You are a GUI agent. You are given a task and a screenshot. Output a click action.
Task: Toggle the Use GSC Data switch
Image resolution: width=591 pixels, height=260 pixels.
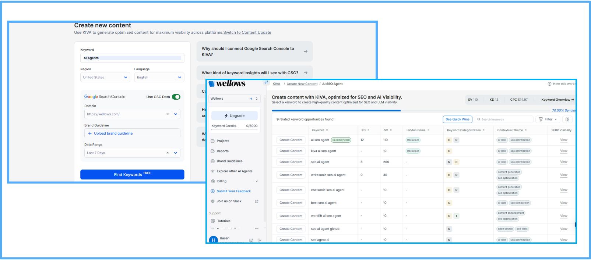click(x=176, y=97)
